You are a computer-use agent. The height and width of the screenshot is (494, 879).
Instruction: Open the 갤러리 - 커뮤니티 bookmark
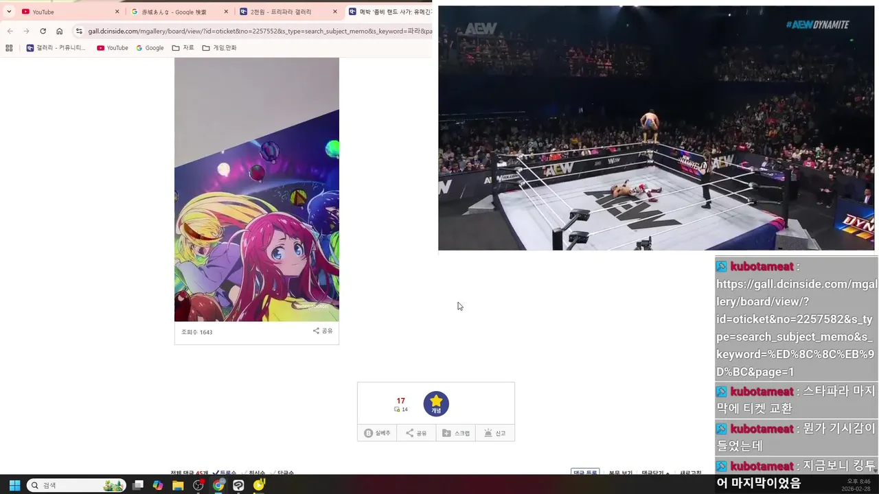coord(56,48)
